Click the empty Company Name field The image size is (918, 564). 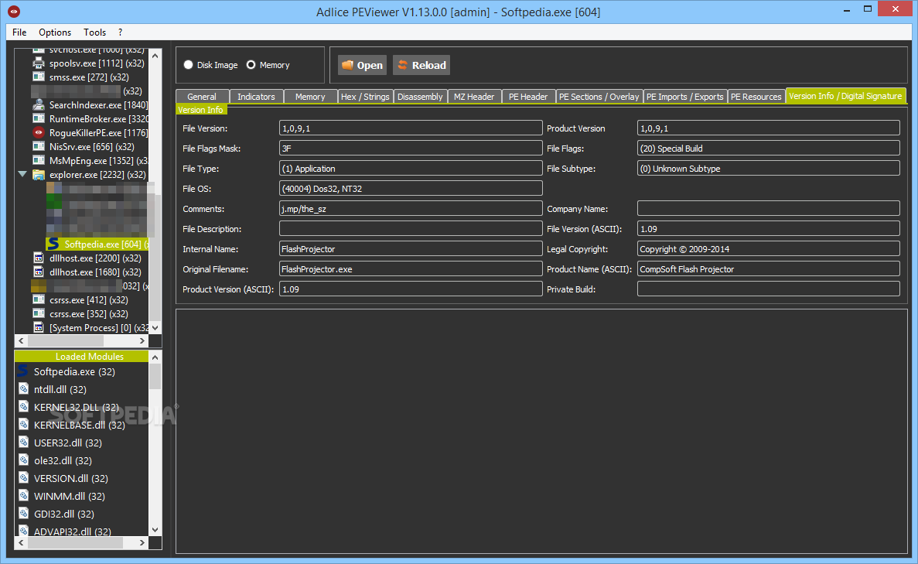tap(769, 208)
